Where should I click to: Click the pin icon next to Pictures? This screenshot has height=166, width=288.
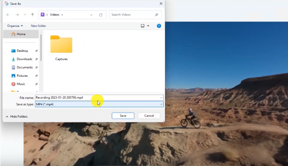pos(36,76)
